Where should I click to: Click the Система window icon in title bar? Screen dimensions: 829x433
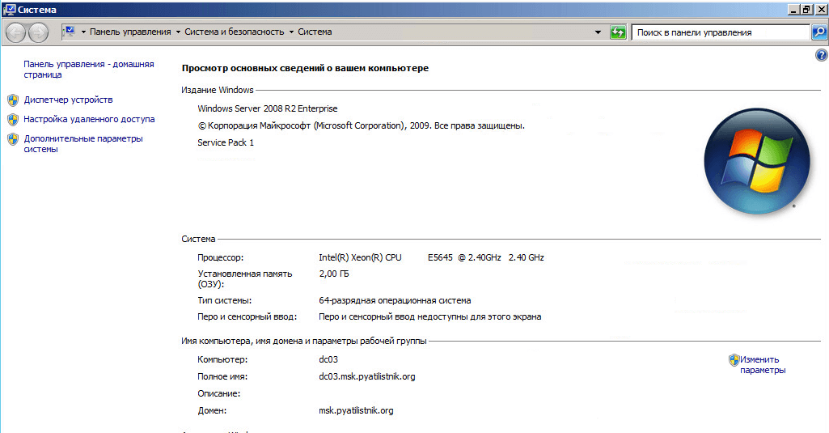9,9
